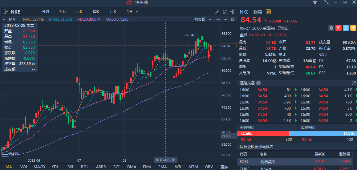Open chart settings gear
Image resolution: width=357 pixels, height=170 pixels.
pos(233,19)
